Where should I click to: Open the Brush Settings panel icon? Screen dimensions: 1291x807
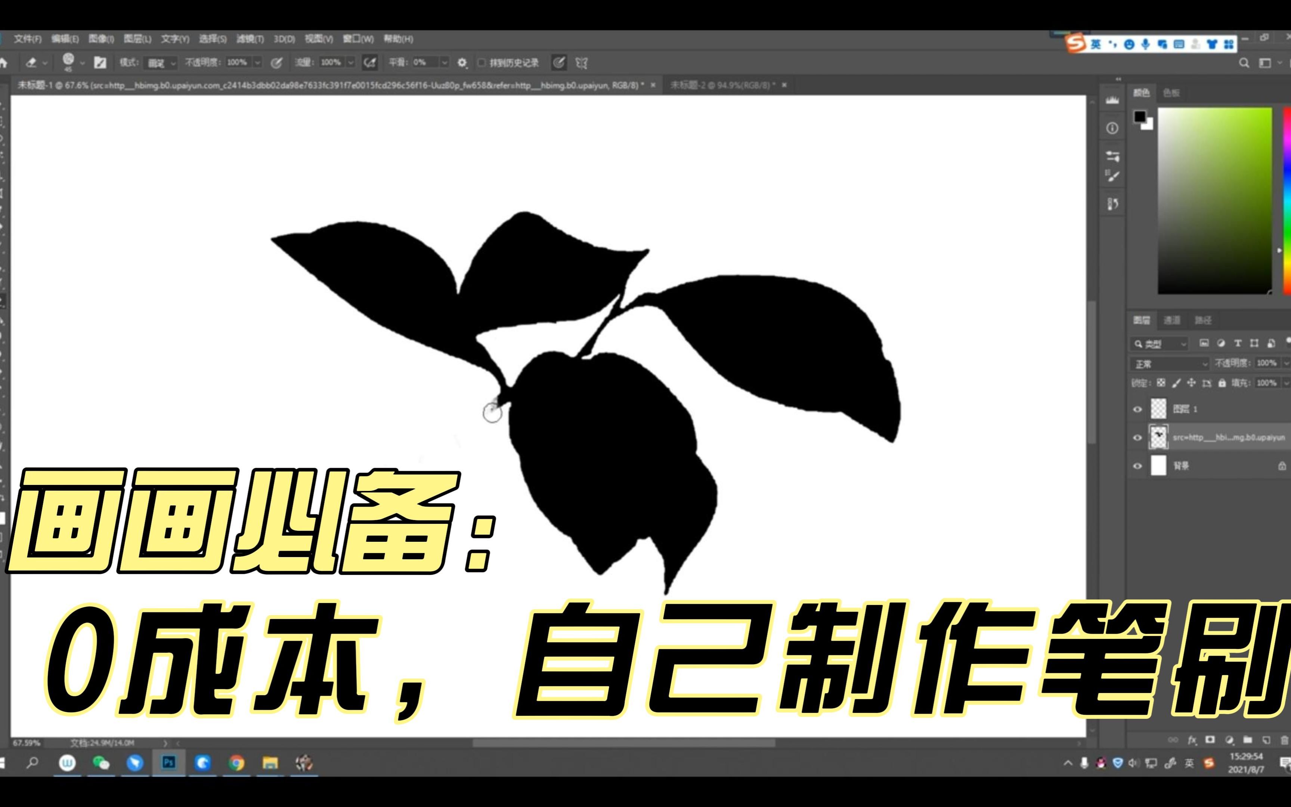point(1112,175)
